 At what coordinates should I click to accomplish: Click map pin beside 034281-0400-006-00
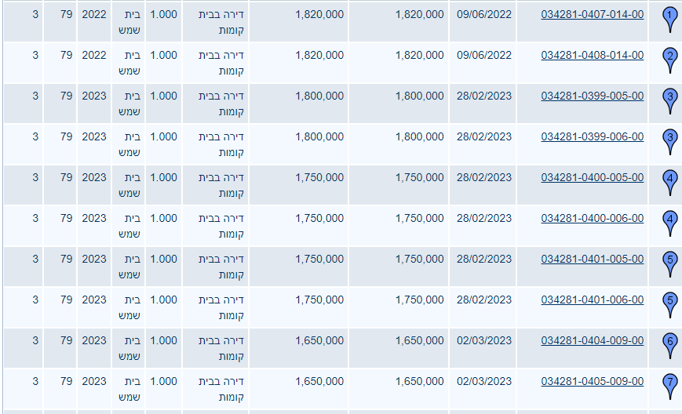click(x=669, y=221)
